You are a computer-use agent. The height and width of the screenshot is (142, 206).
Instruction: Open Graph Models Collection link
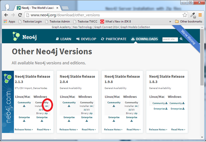(x=135, y=27)
